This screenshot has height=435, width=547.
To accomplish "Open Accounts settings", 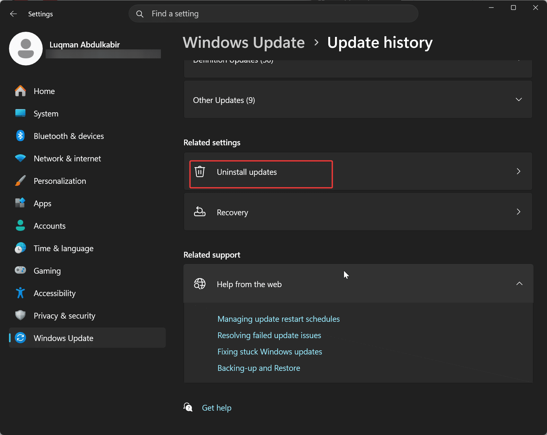I will tap(87, 226).
